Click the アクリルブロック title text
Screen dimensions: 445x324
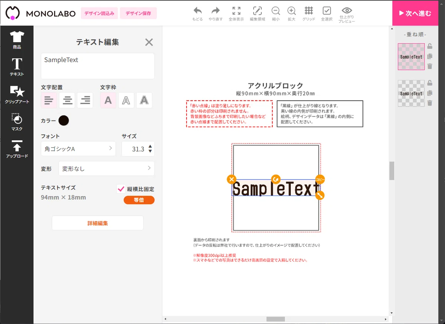pos(276,86)
